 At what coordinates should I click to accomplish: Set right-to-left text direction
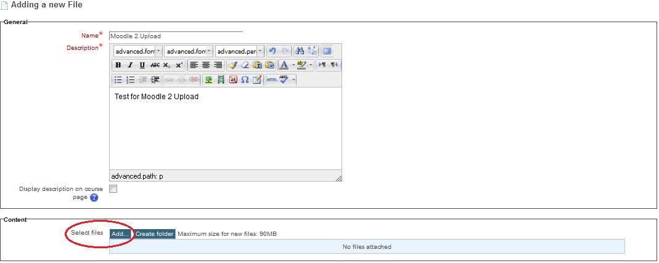[334, 65]
